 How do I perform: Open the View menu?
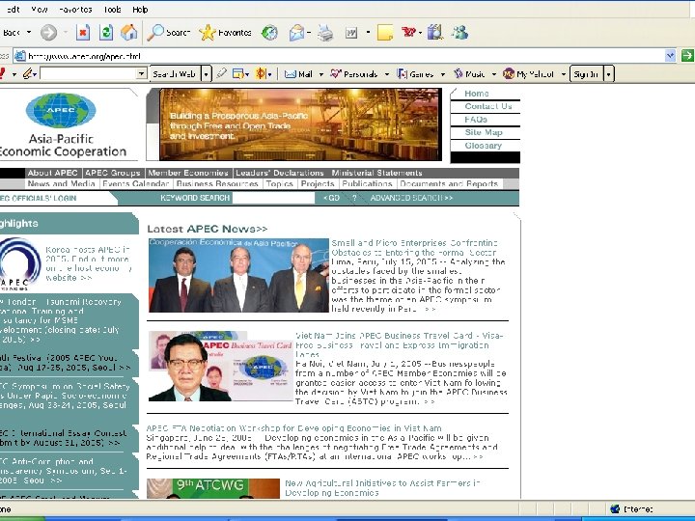pos(40,10)
